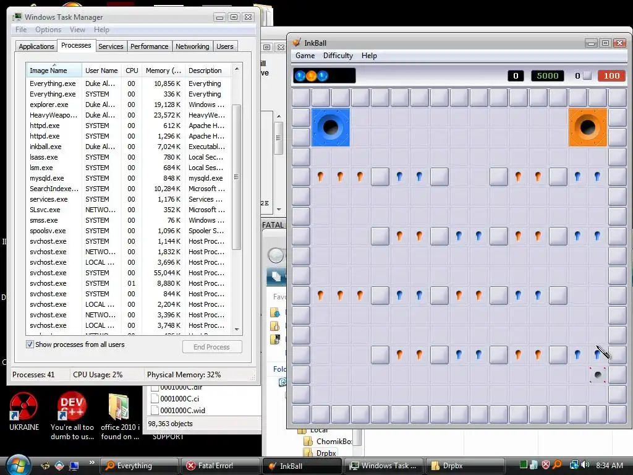Click the Show Desktop quick launch icon

tap(74, 466)
